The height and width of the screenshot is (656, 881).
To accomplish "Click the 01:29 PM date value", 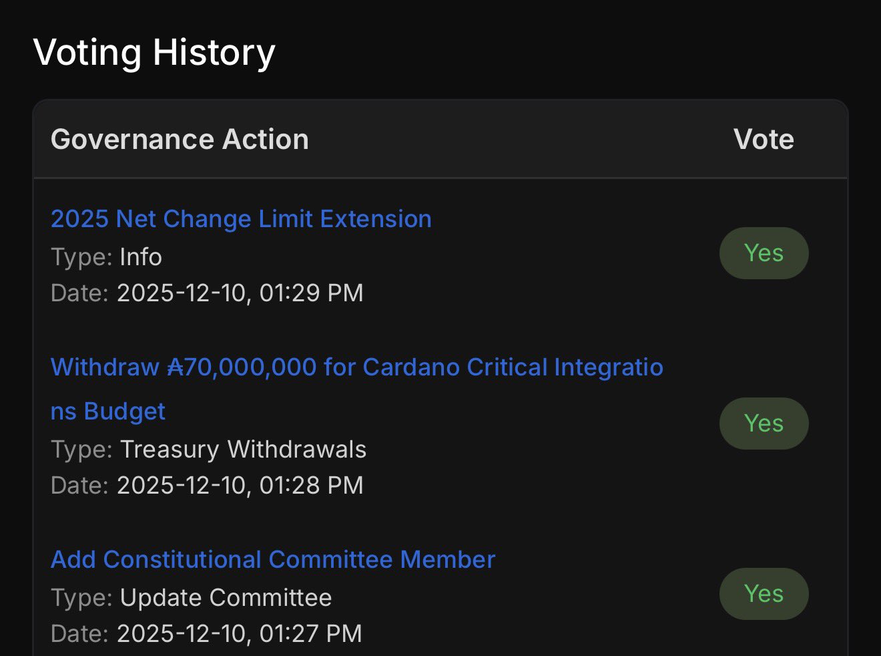I will click(x=240, y=293).
